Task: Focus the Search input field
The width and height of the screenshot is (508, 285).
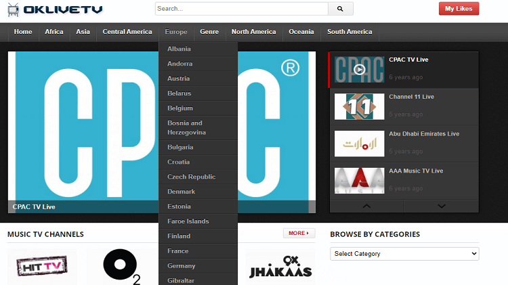Action: [242, 9]
